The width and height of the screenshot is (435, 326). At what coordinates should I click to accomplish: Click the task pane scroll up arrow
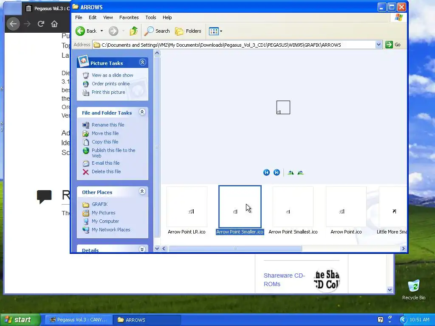(x=157, y=53)
